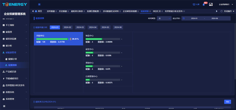Open the 时间类型 month dropdown
The width and height of the screenshot is (236, 110).
(164, 18)
